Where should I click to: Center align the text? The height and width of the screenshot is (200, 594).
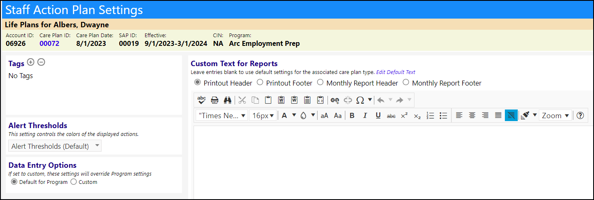click(x=472, y=116)
